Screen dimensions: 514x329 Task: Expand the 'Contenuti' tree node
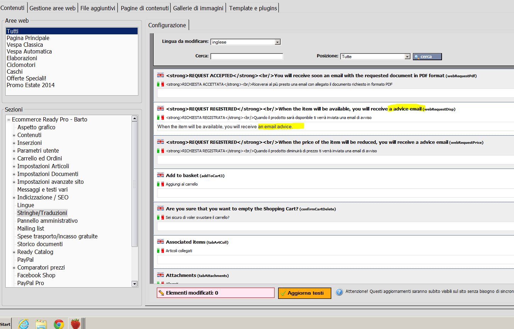tap(14, 135)
